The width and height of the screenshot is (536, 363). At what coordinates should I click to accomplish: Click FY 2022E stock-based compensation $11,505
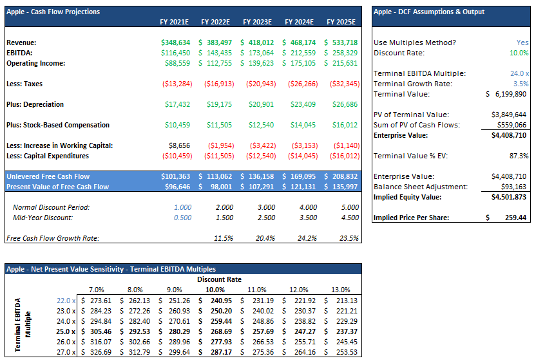(x=219, y=125)
